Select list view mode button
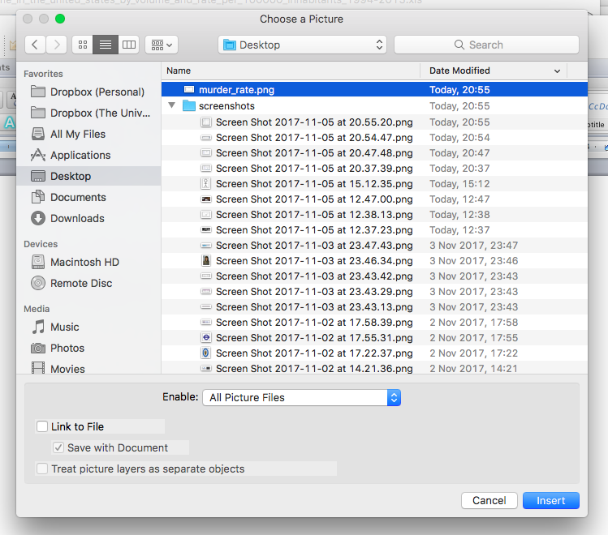The width and height of the screenshot is (608, 535). click(x=106, y=45)
